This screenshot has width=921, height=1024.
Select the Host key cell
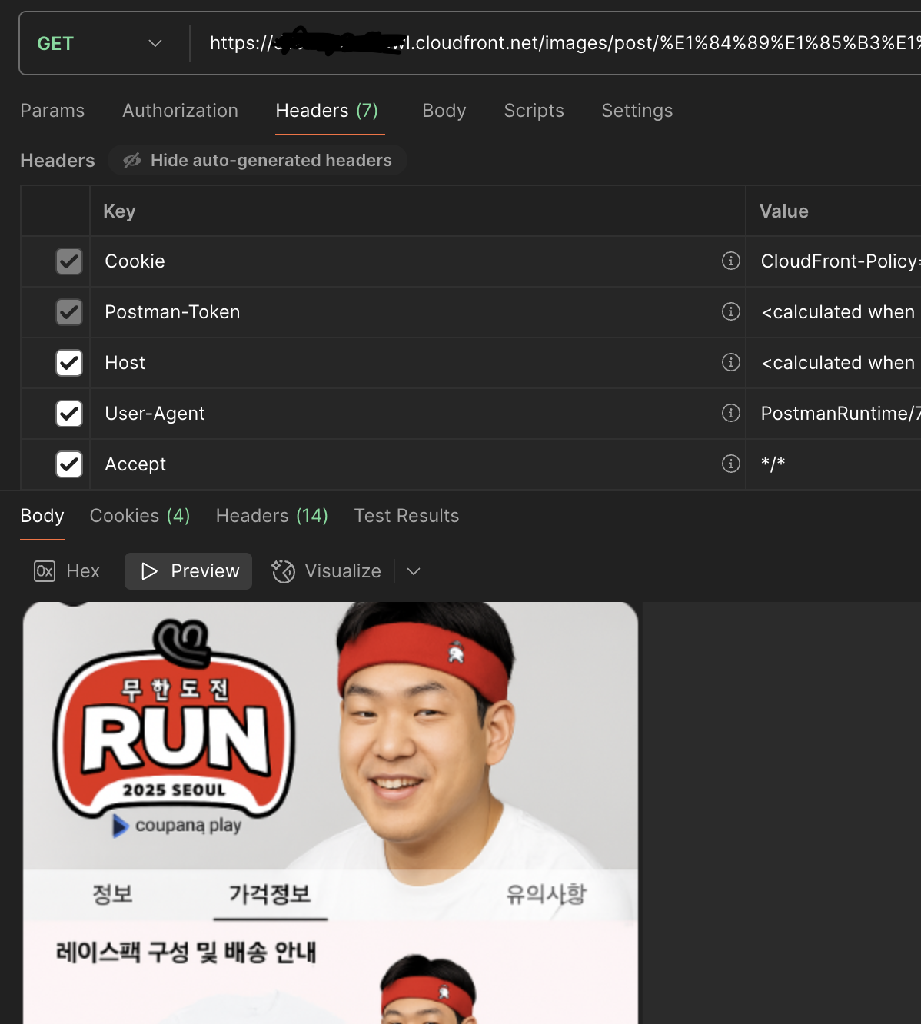tap(417, 363)
